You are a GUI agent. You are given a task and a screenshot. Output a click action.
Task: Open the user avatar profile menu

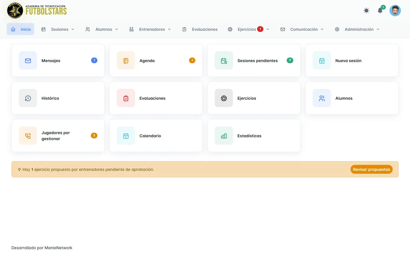(x=395, y=11)
